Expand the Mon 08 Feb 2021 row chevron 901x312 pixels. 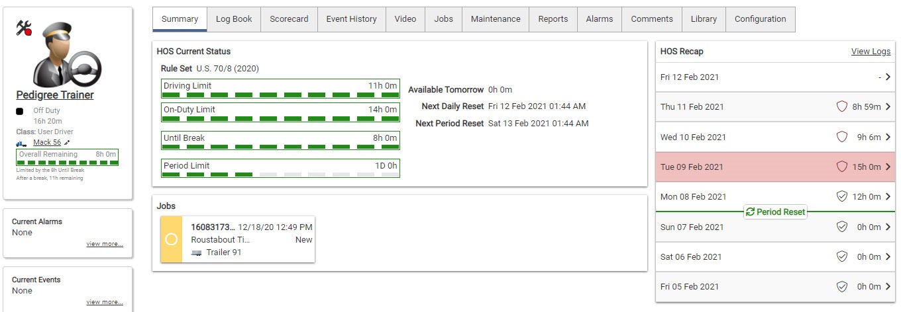tap(888, 197)
